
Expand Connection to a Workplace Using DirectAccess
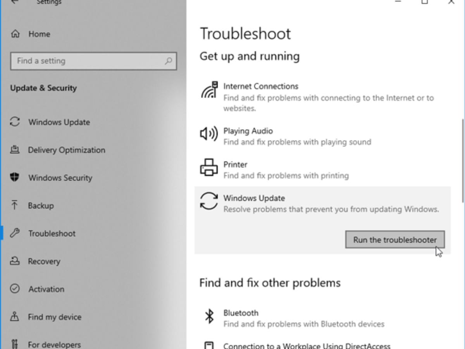click(322, 345)
